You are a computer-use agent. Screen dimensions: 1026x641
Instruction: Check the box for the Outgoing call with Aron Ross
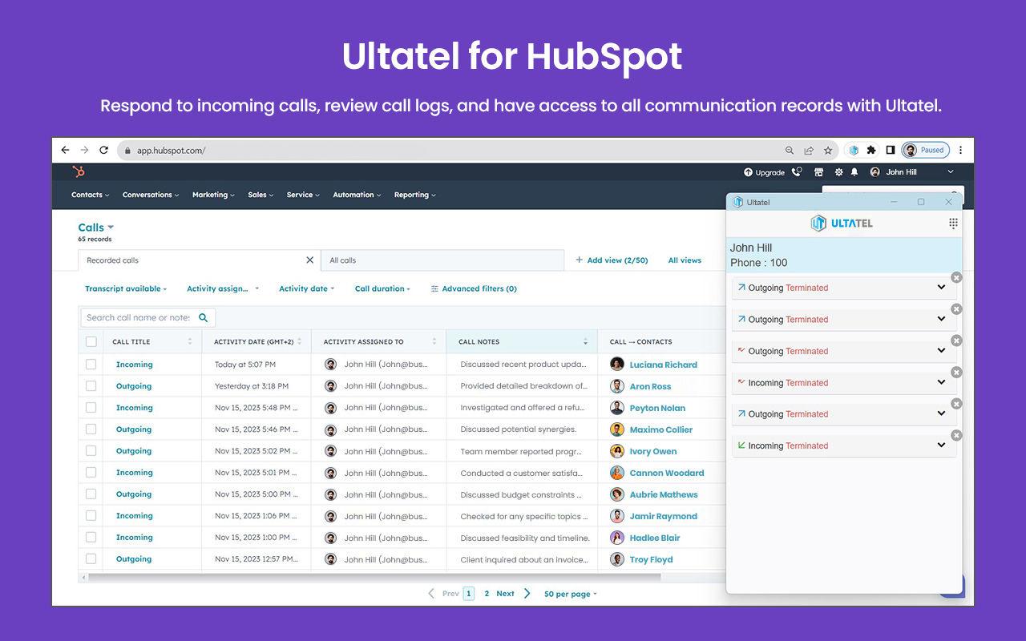[91, 385]
